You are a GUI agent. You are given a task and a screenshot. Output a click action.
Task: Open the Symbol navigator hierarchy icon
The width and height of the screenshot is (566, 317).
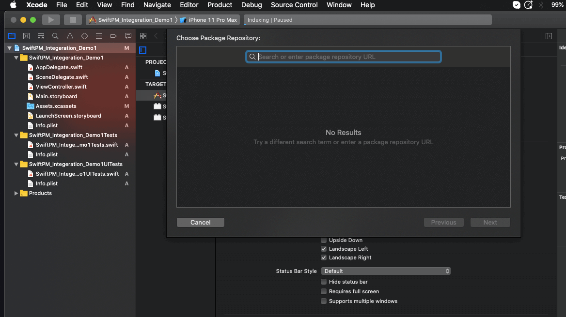[x=41, y=36]
